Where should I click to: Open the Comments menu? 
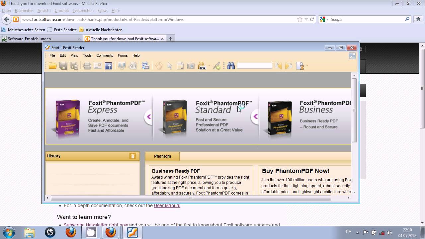pyautogui.click(x=105, y=55)
